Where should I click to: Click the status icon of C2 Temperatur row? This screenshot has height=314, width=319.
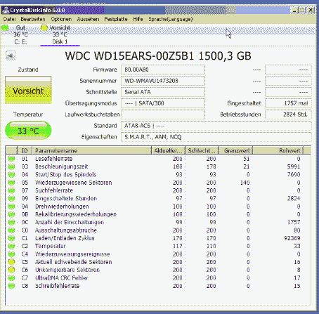[x=11, y=247]
